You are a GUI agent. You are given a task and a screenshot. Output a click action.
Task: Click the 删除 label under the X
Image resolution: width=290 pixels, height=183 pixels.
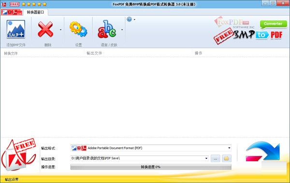click(48, 45)
